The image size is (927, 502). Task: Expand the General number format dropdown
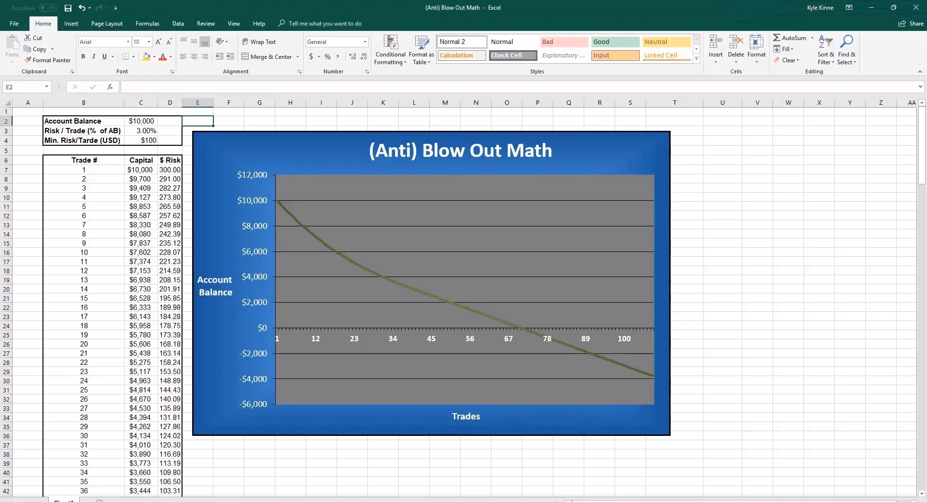(365, 42)
